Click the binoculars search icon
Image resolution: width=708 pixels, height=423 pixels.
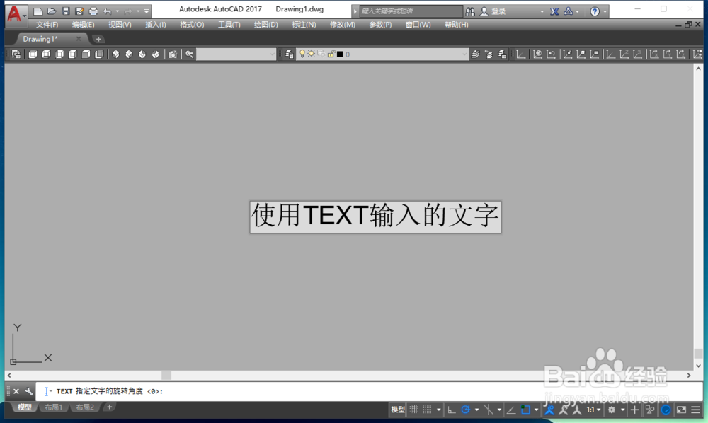[470, 12]
